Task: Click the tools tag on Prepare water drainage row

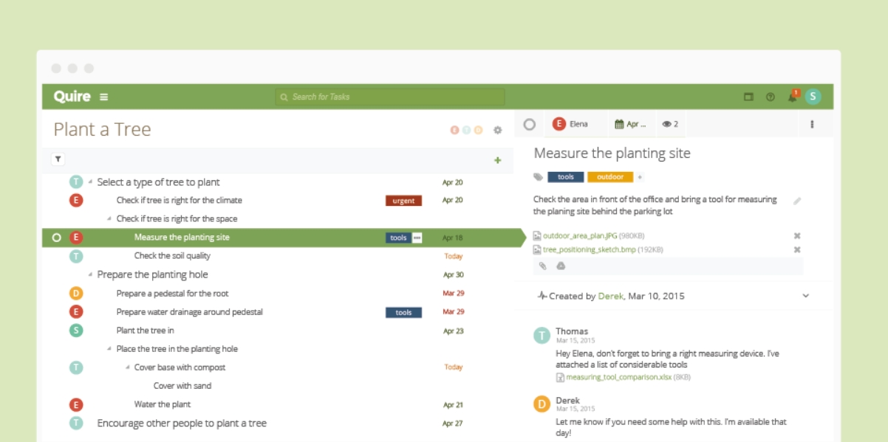Action: pos(403,313)
